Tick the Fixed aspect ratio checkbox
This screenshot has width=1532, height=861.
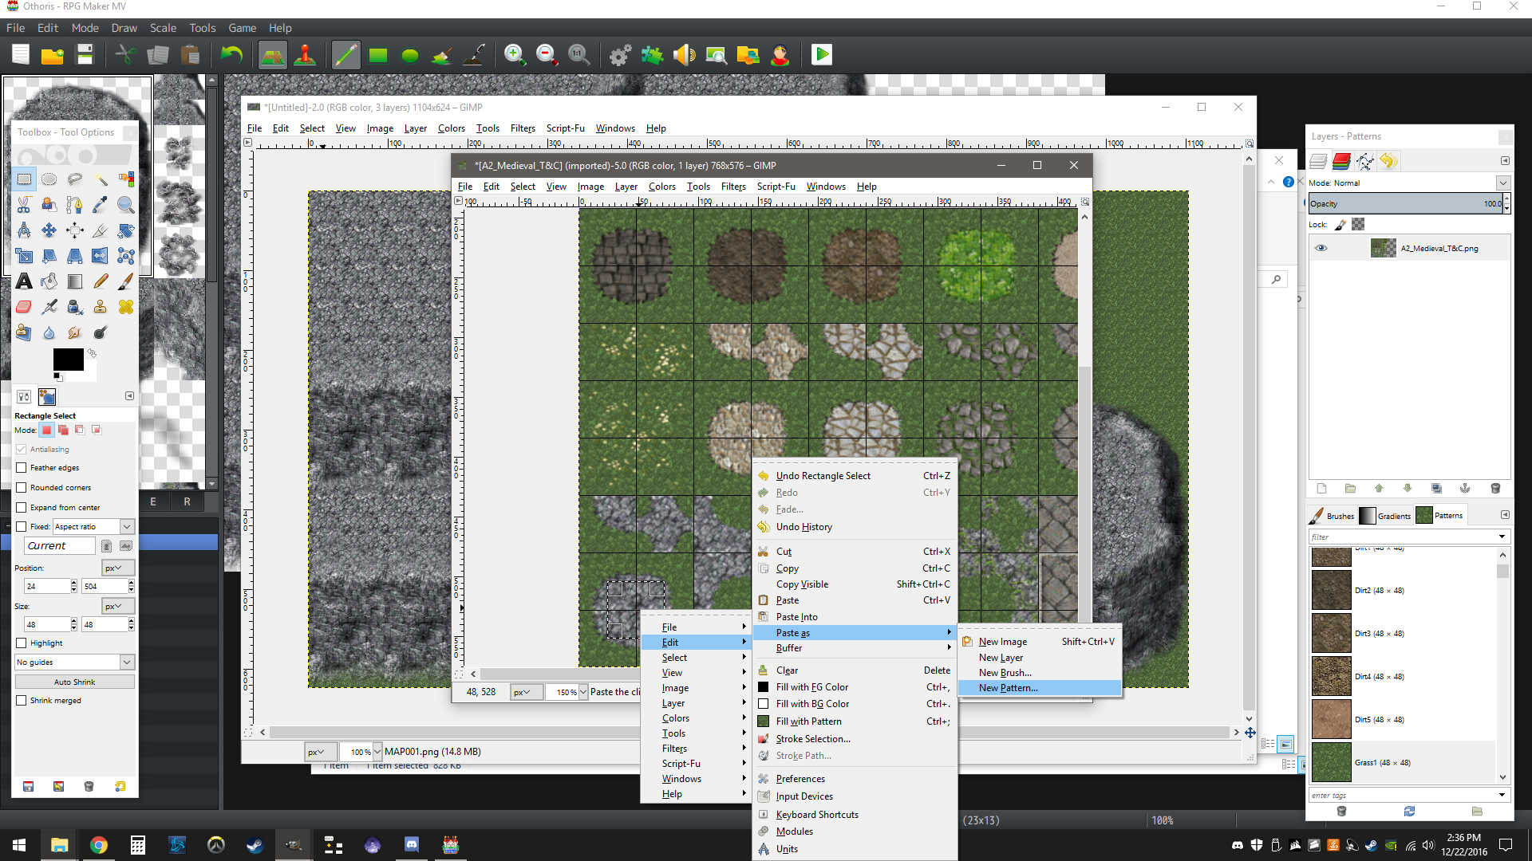22,527
